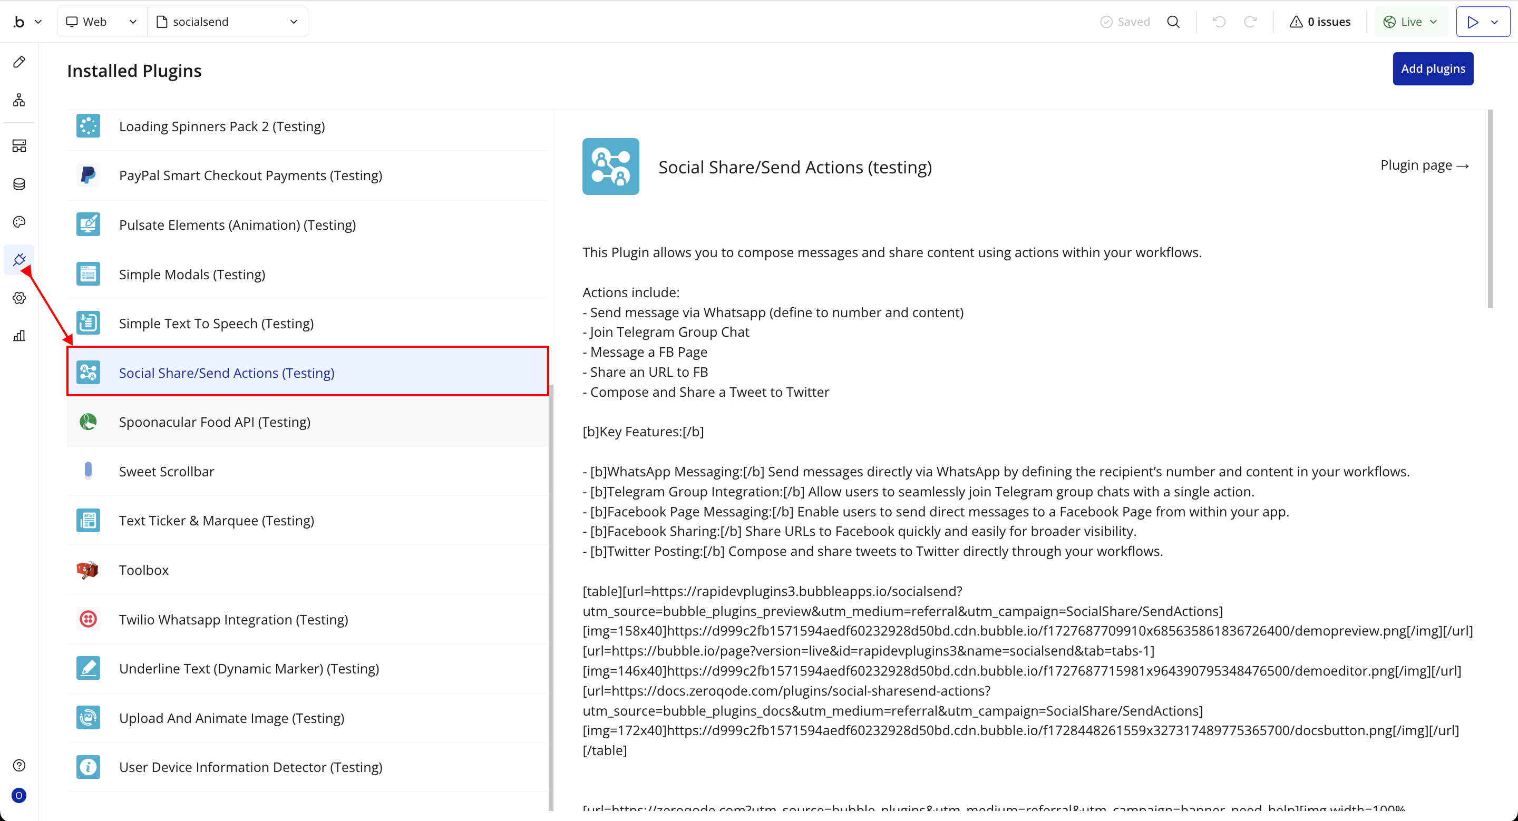This screenshot has height=821, width=1518.
Task: Select Twilio Whatsapp Integration (Testing) plugin
Action: [x=233, y=619]
